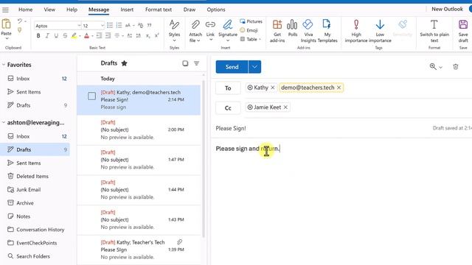Screen dimensions: 472x265
Task: Remove demo@teachers.tech recipient
Action: [339, 88]
